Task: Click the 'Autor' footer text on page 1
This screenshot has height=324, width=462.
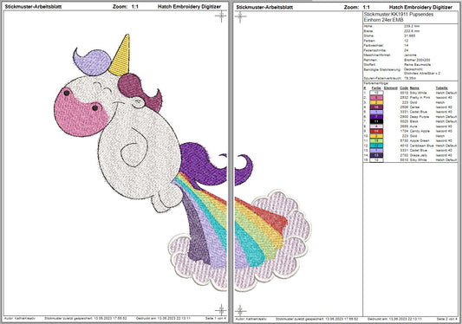Action: click(x=20, y=319)
